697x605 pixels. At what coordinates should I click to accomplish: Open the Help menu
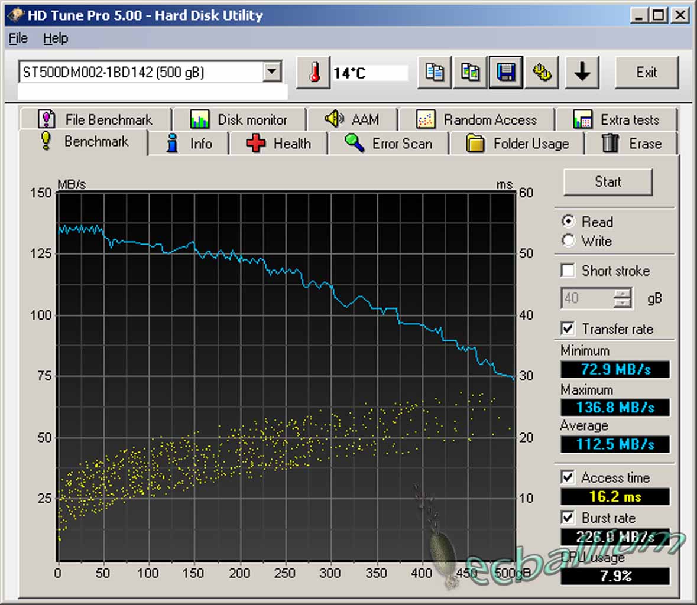pos(55,38)
